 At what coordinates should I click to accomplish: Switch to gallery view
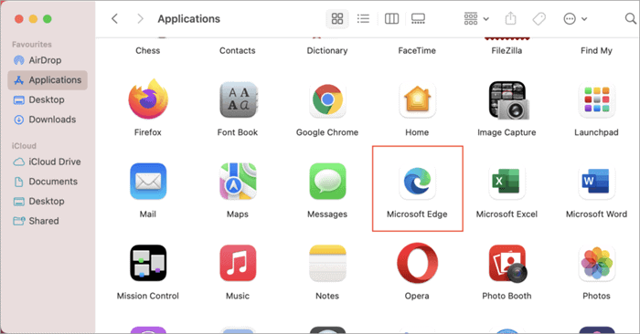pyautogui.click(x=418, y=19)
